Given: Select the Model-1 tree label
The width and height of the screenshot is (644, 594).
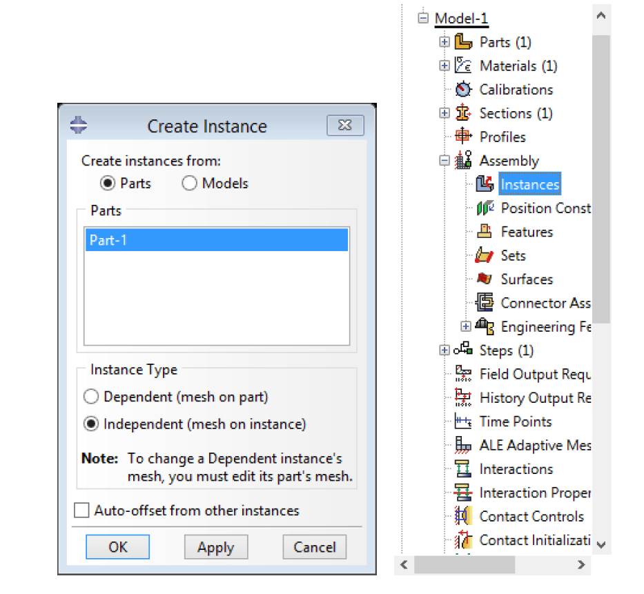Looking at the screenshot, I should pos(461,19).
